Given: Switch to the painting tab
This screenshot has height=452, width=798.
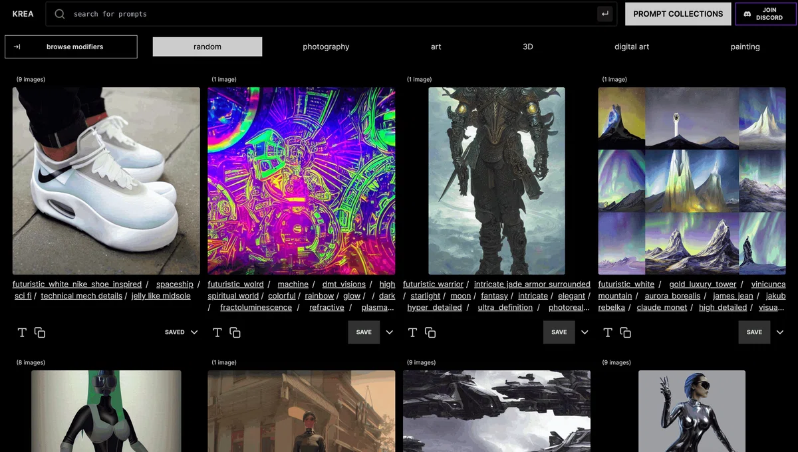Looking at the screenshot, I should (745, 47).
